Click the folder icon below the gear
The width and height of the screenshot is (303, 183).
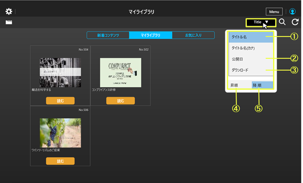8,22
